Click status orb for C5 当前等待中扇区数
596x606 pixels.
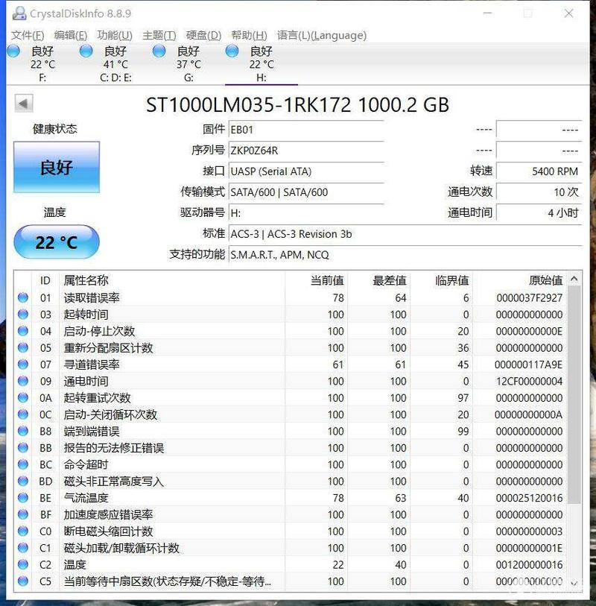[x=23, y=581]
